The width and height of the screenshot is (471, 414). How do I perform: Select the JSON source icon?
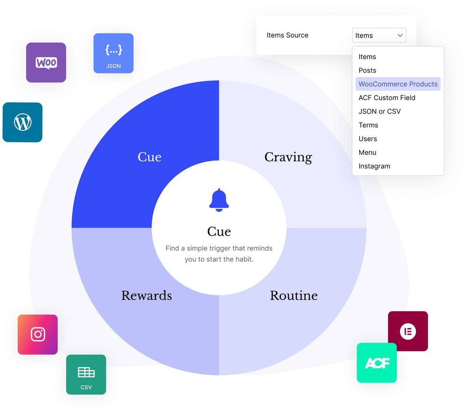pos(113,53)
